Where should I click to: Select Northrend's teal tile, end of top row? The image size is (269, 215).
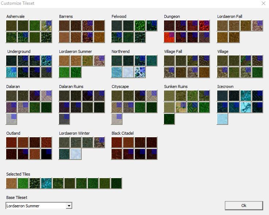(x=152, y=61)
